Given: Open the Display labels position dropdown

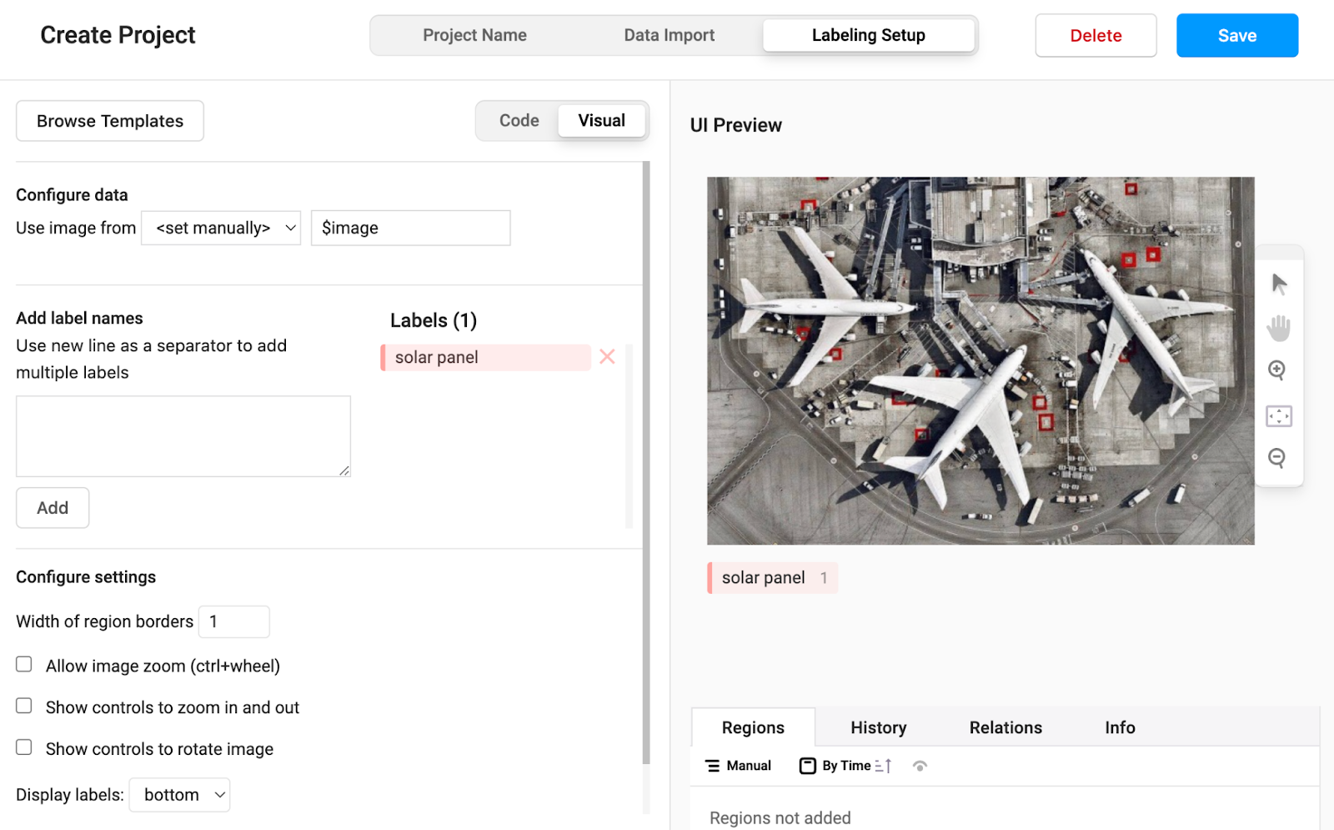Looking at the screenshot, I should click(179, 795).
